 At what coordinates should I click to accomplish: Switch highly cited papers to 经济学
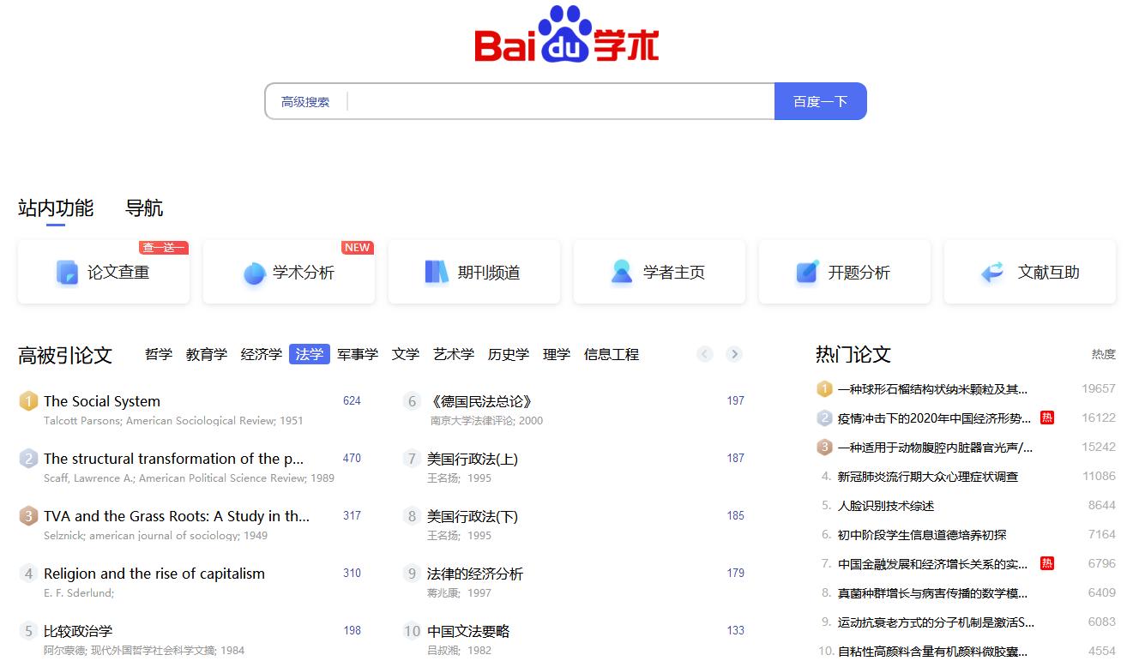261,354
